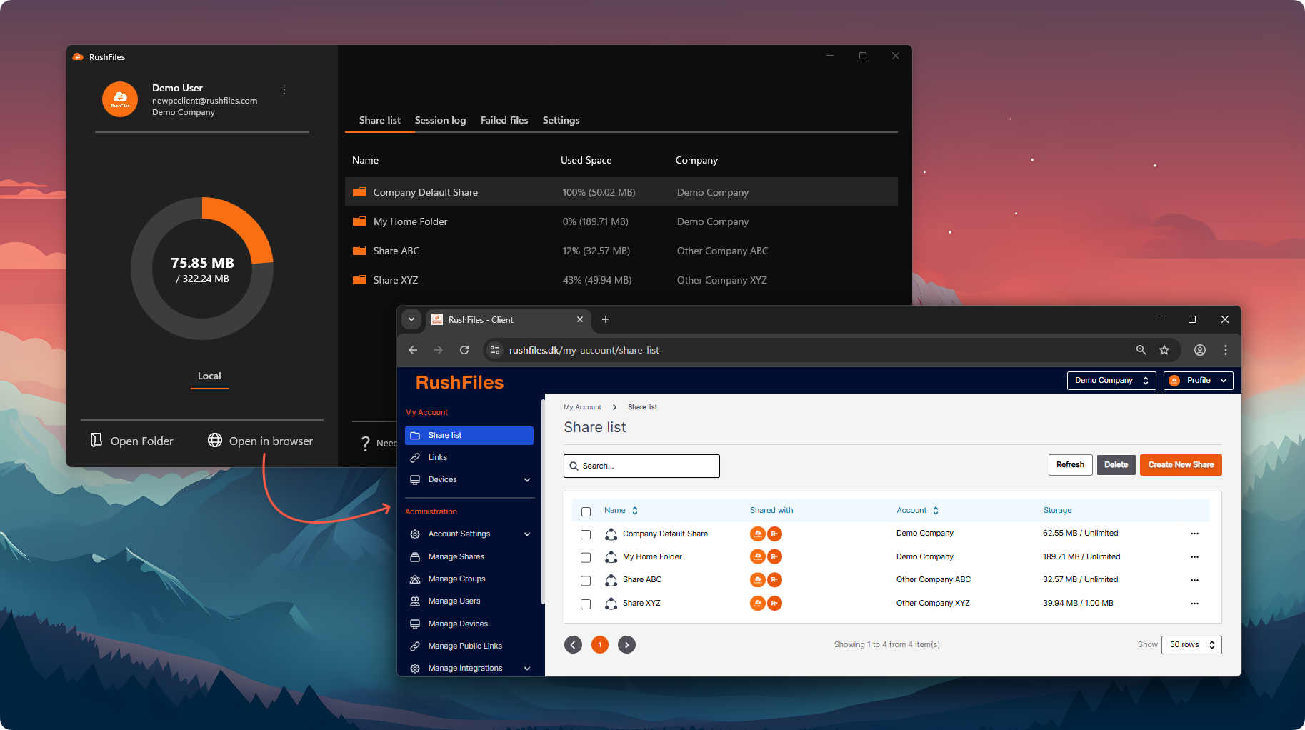Select Share ABC row in client list
Viewport: 1305px width, 730px height.
click(621, 251)
